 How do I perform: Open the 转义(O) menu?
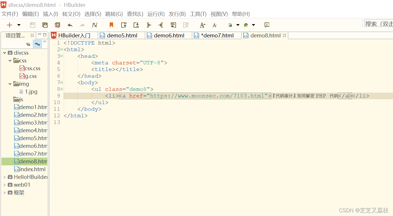pos(71,14)
